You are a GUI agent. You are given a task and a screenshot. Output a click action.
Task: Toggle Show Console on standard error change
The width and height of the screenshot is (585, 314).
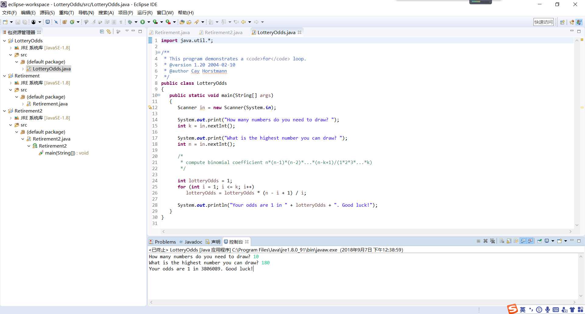tap(530, 241)
